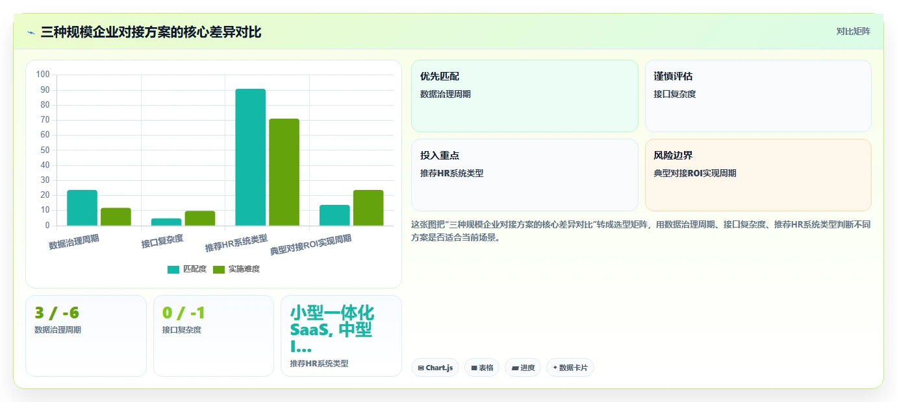The image size is (897, 402).
Task: Click the green 推荐HR系统类型 bar
Action: point(284,172)
